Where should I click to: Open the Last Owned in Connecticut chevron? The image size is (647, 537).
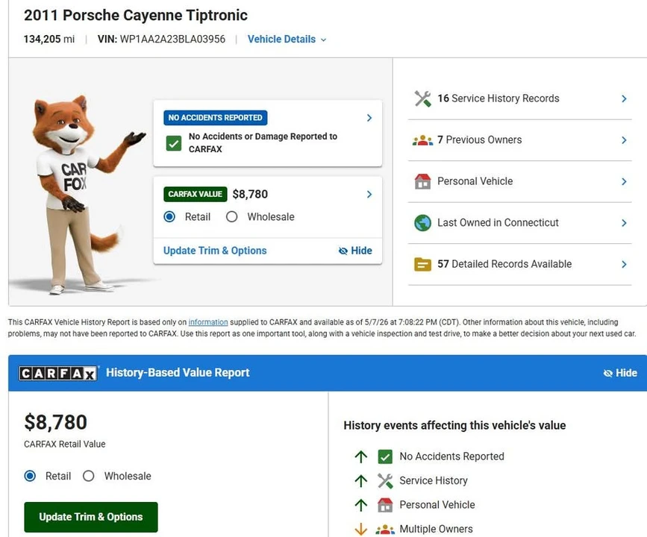625,223
